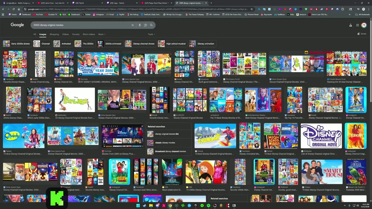Select the Shopping results tab
This screenshot has width=372, height=209.
pyautogui.click(x=54, y=34)
